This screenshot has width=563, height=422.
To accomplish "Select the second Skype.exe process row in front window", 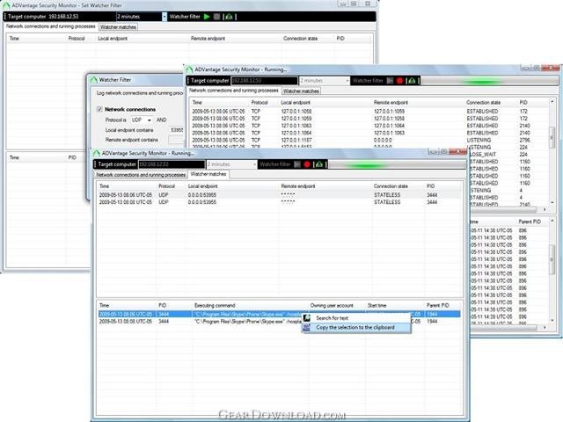I will point(280,322).
